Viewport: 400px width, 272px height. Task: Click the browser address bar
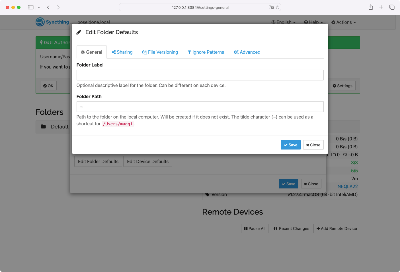[x=200, y=7]
